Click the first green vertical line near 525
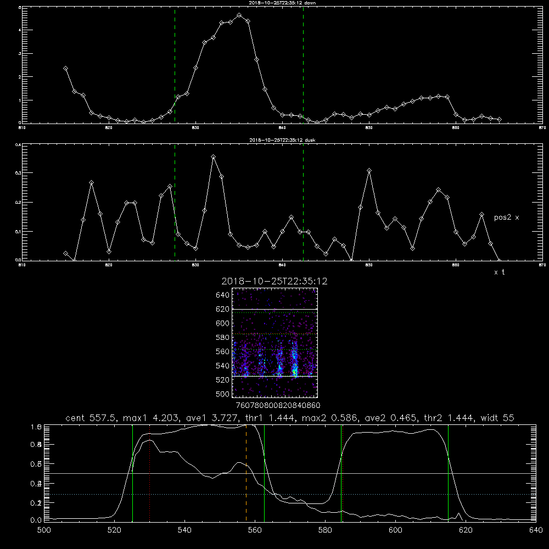The image size is (549, 549). pos(132,473)
